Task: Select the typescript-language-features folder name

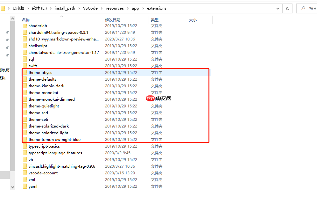Action: pos(55,153)
